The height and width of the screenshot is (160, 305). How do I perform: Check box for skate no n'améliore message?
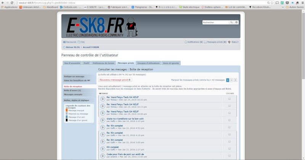coord(230,120)
